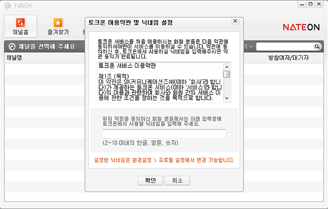This screenshot has width=328, height=209.
Task: Click the 토크온 서비스 이용약관 heading text
Action: click(x=127, y=66)
